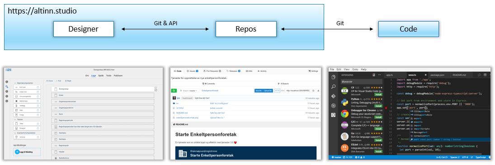The height and width of the screenshot is (165, 495).
Task: Open the Search magnifier in the VS Code sidebar
Action: [334, 87]
